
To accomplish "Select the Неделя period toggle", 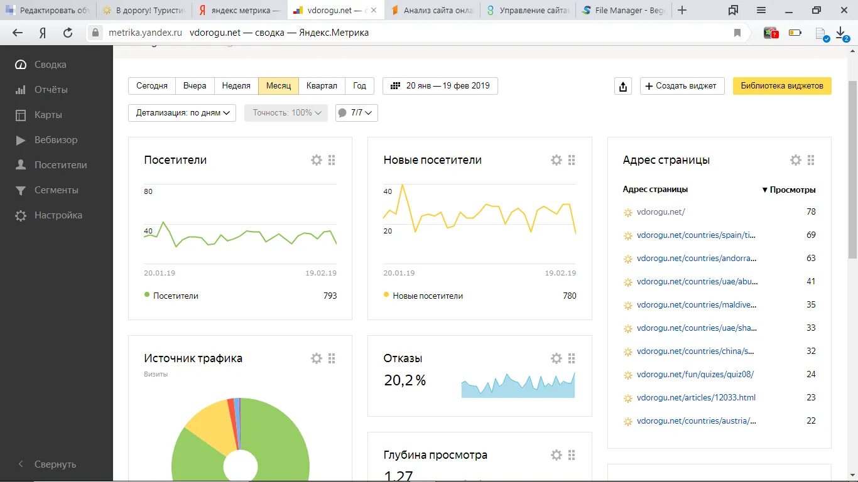I will point(236,86).
